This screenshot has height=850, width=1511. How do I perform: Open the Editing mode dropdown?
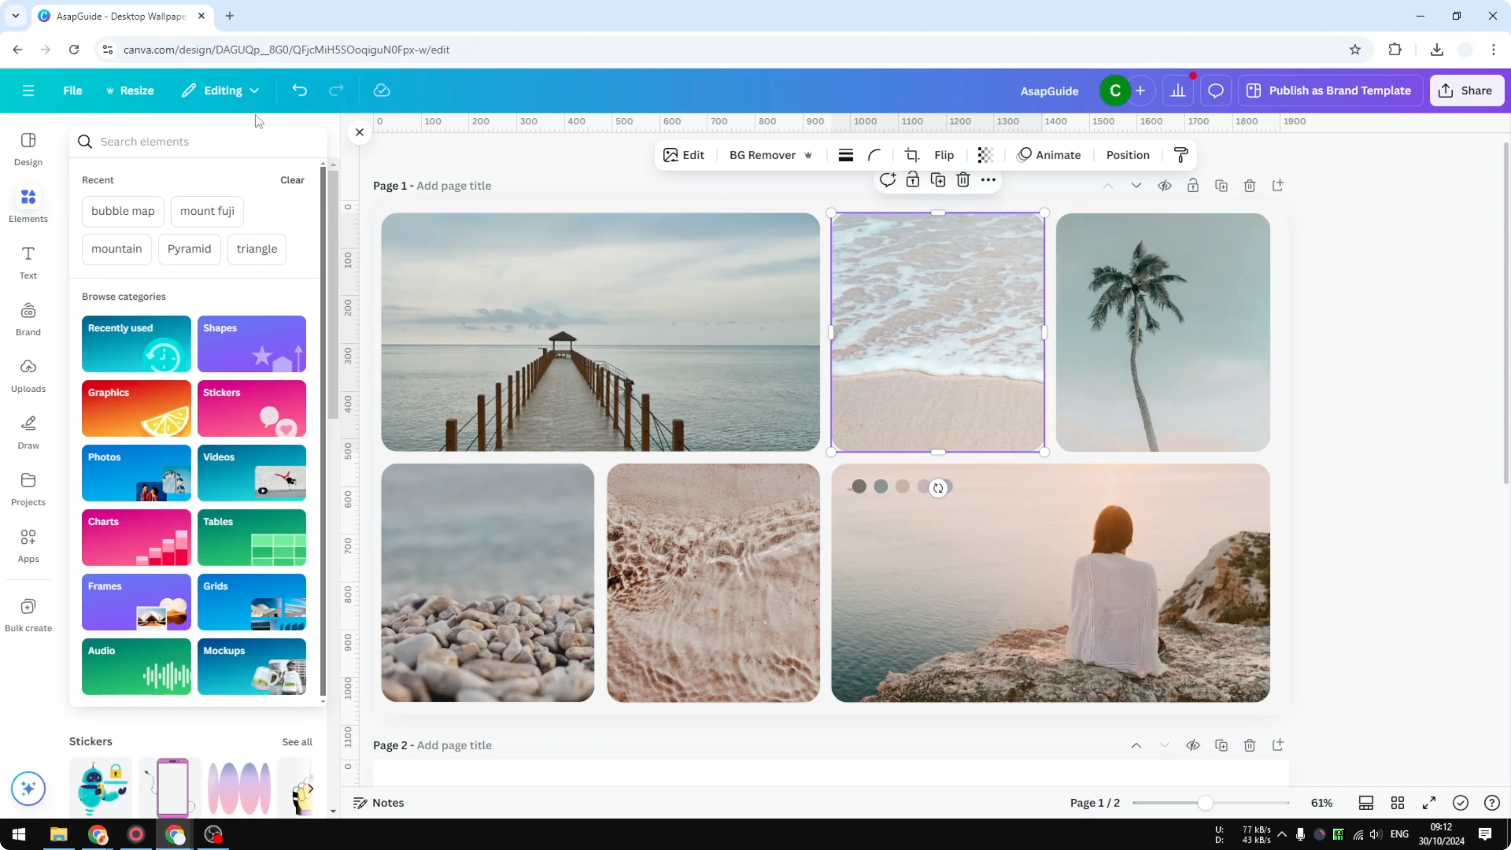click(220, 90)
